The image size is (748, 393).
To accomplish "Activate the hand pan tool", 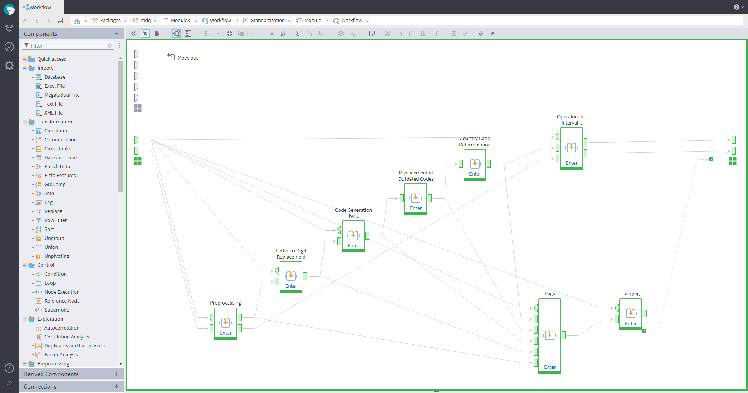I will coord(157,33).
